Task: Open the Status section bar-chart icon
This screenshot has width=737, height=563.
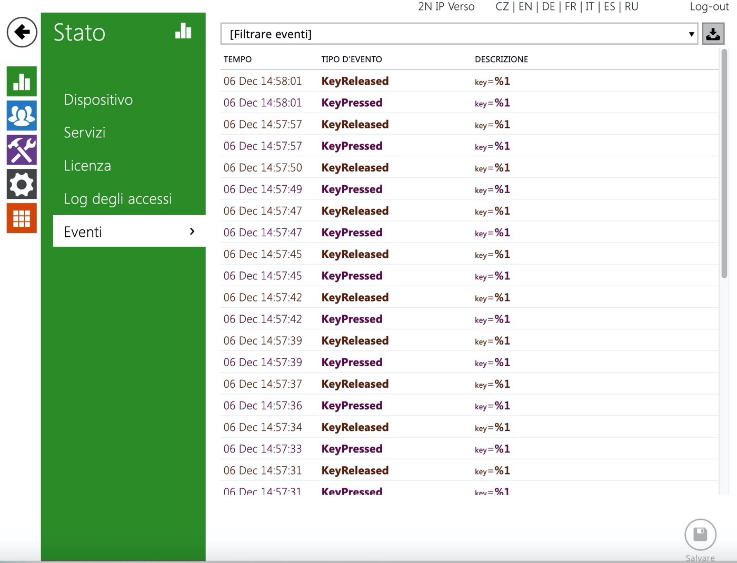Action: (x=22, y=82)
